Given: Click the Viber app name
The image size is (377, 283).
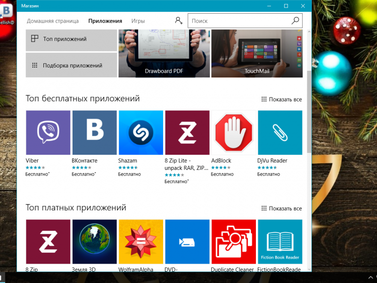Looking at the screenshot, I should point(32,160).
